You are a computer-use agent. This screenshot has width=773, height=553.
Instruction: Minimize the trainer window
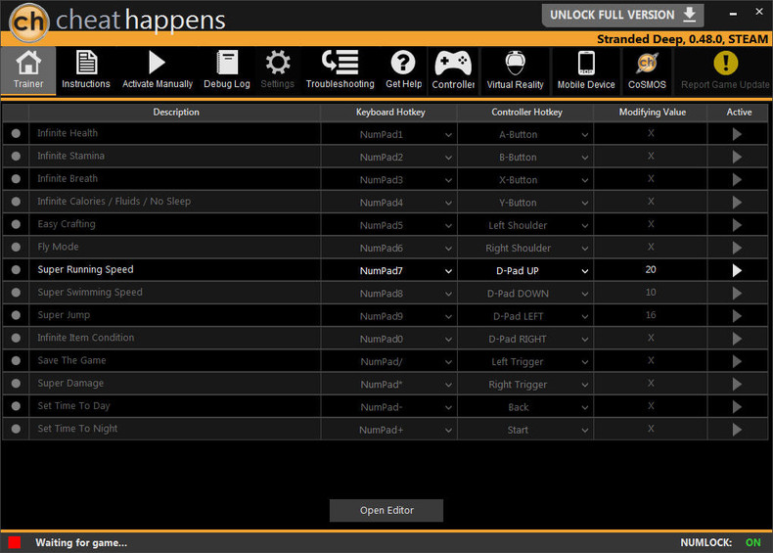[733, 15]
